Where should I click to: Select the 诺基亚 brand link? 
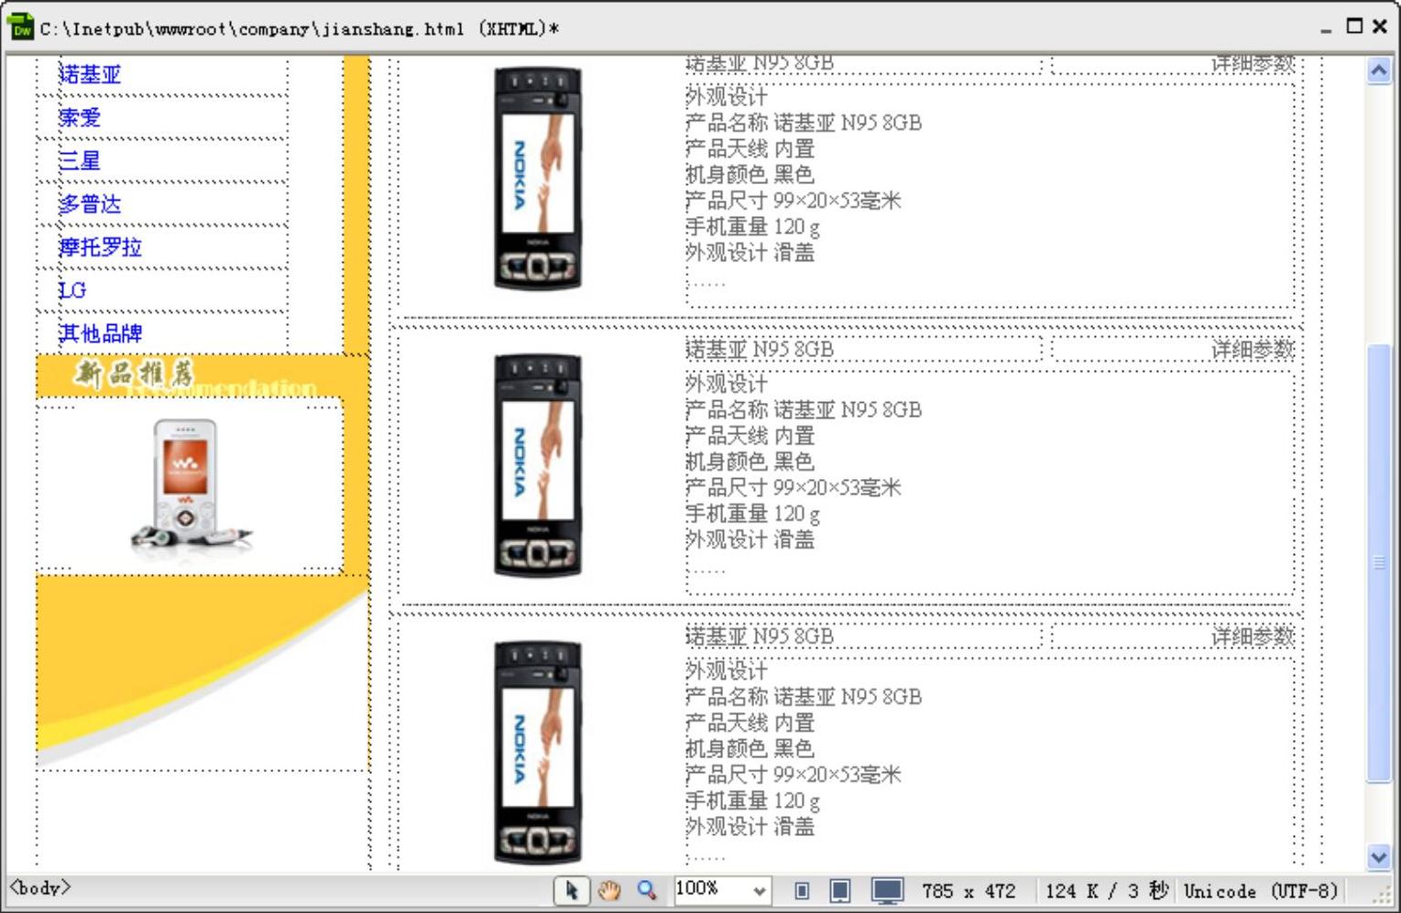[x=90, y=74]
